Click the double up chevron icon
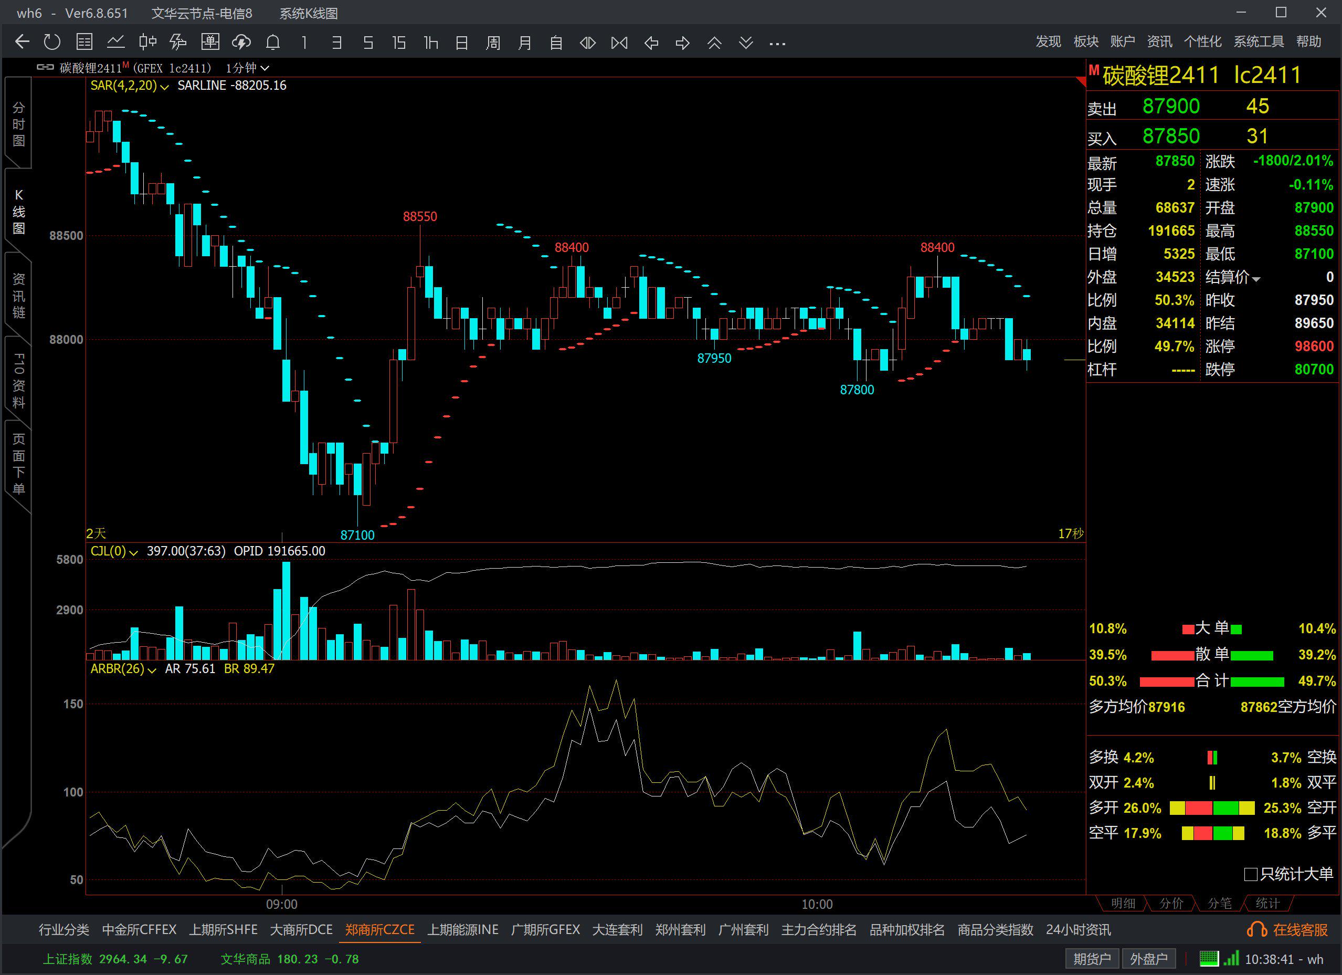Screen dimensions: 1342x975 point(714,43)
